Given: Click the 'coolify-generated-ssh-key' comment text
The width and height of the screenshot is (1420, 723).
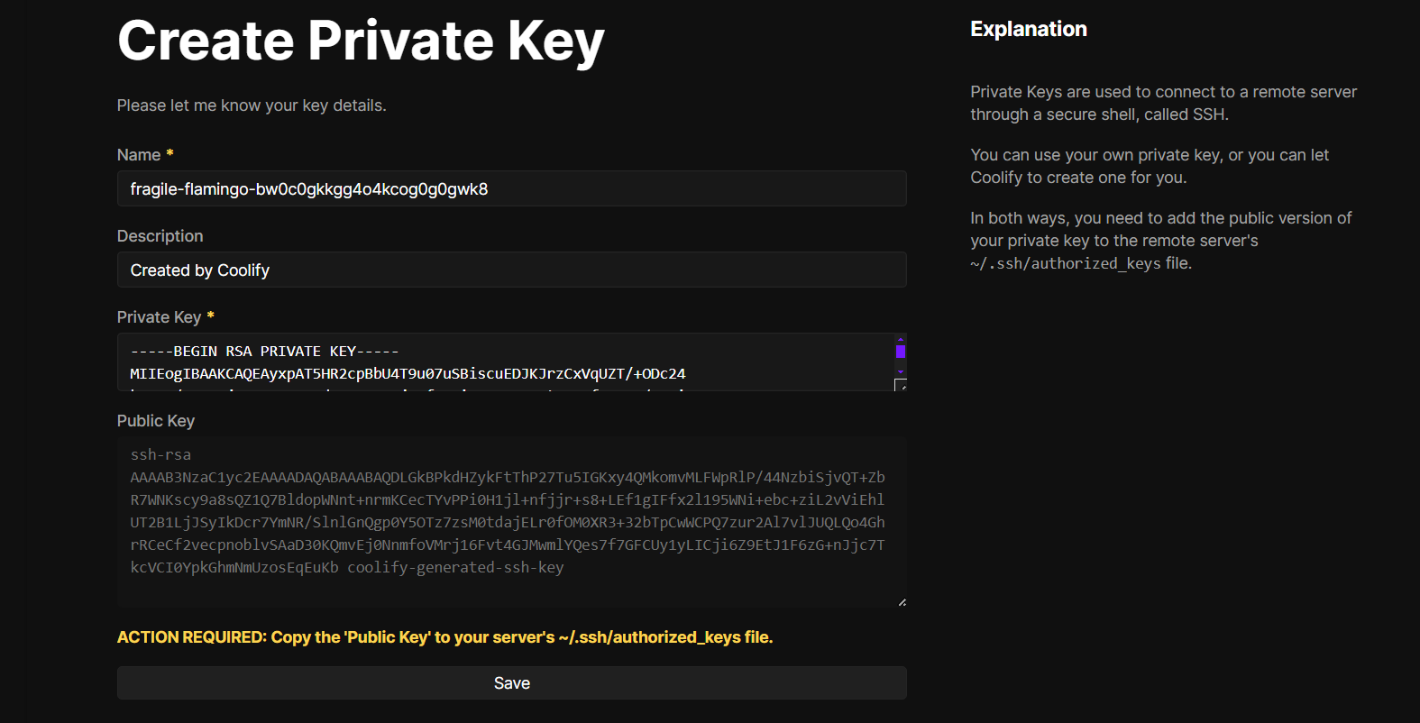Looking at the screenshot, I should (x=455, y=568).
